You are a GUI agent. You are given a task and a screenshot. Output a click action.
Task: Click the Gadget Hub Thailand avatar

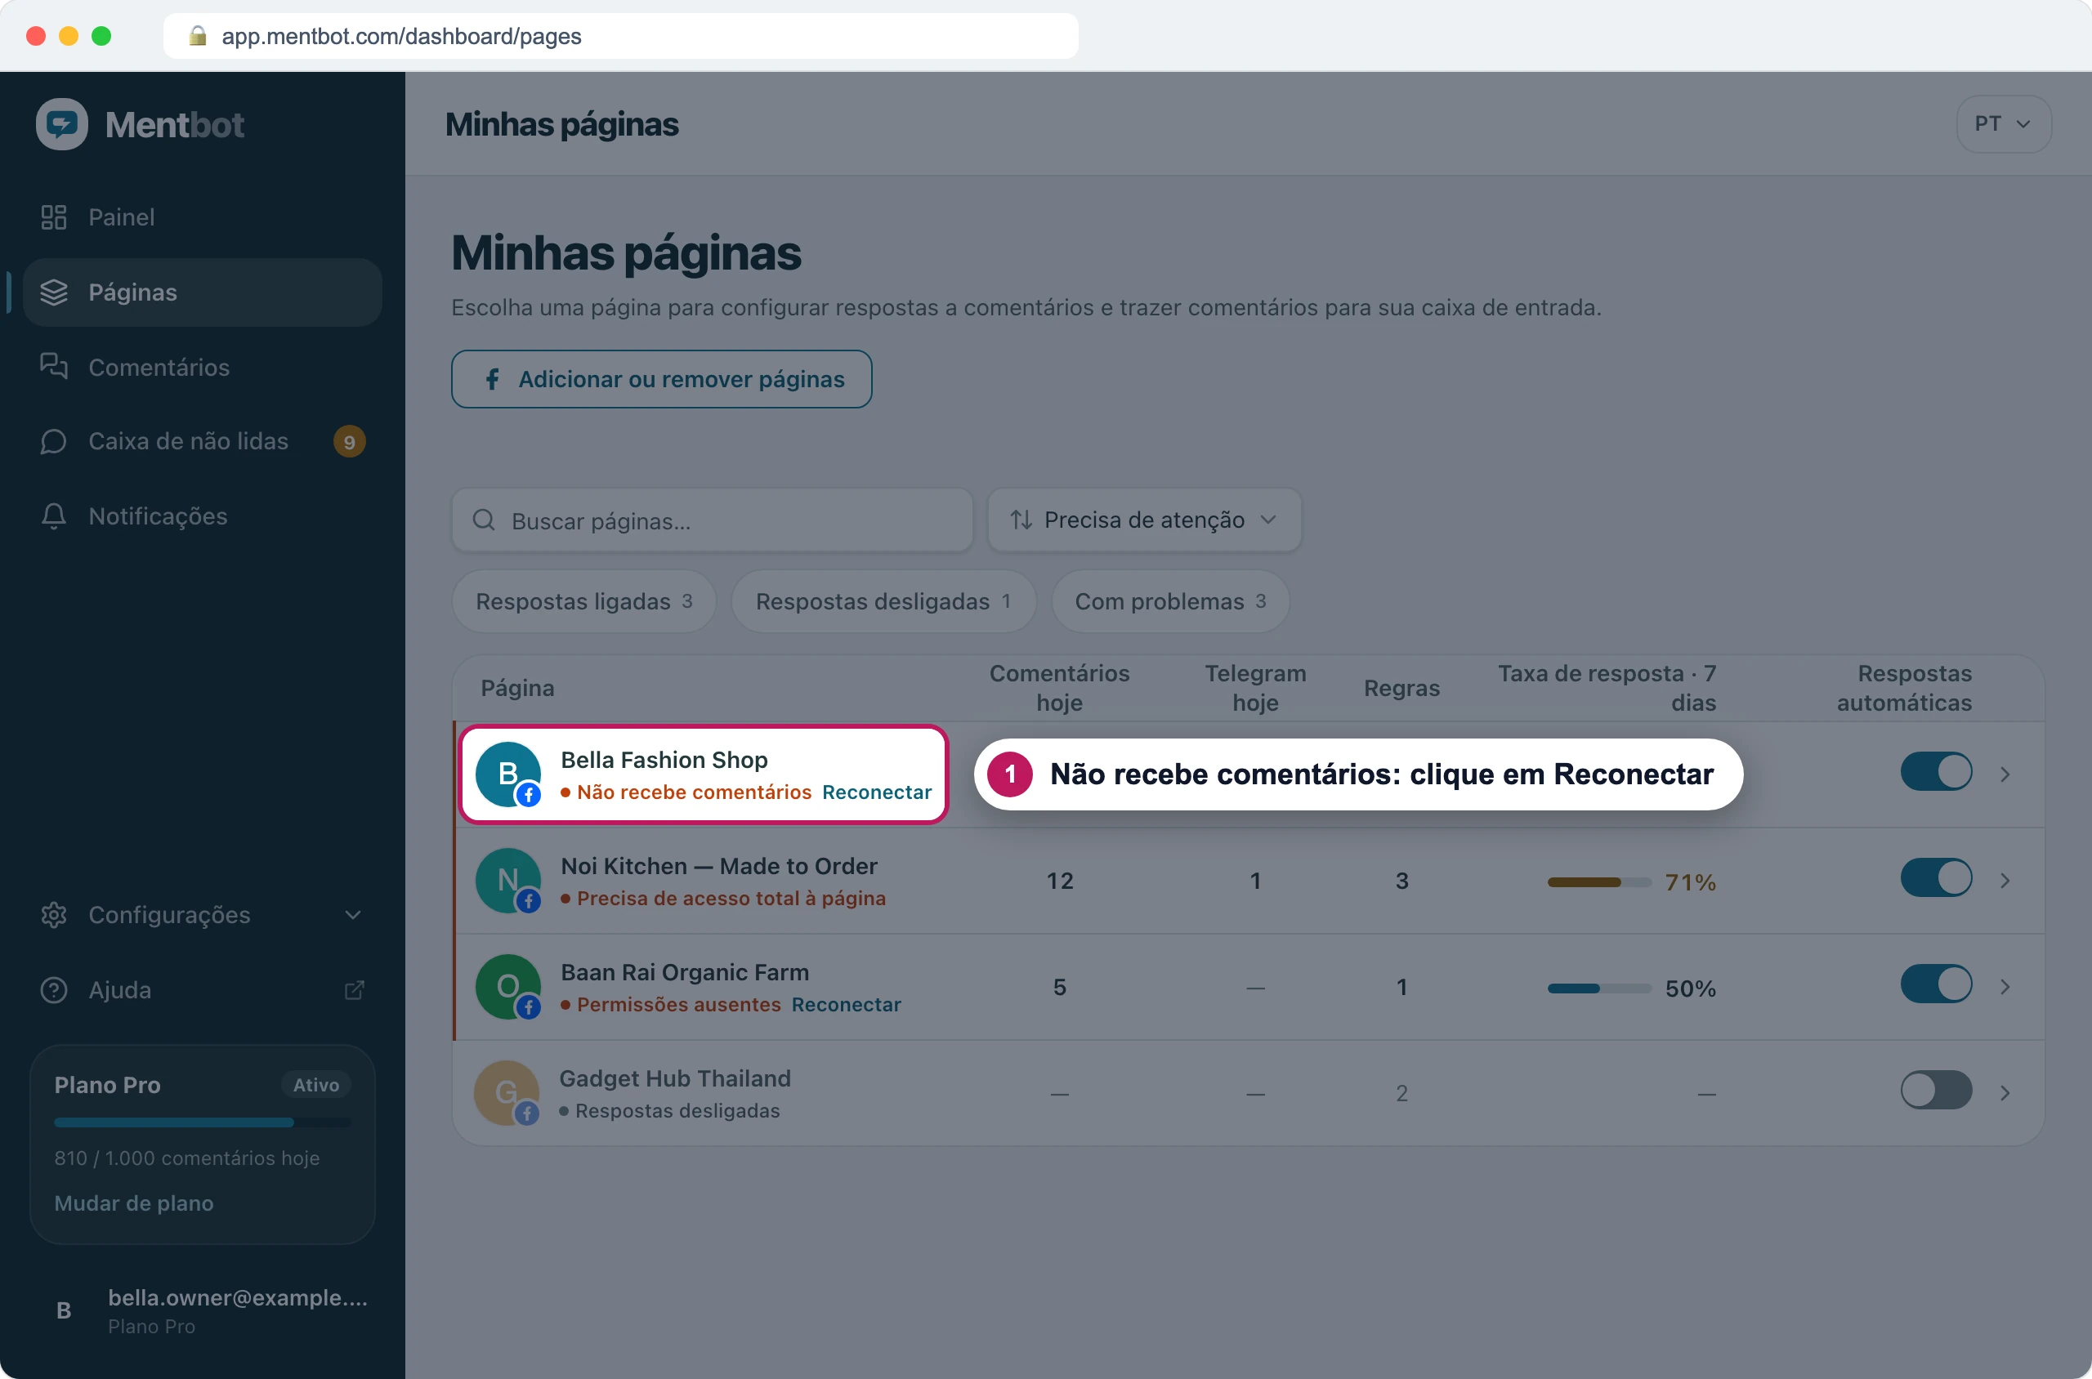(x=507, y=1092)
